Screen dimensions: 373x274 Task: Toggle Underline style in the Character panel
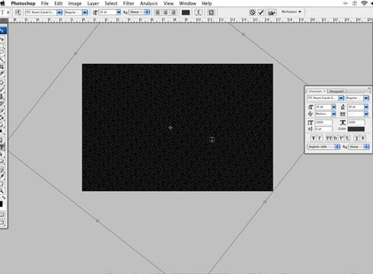coord(357,138)
